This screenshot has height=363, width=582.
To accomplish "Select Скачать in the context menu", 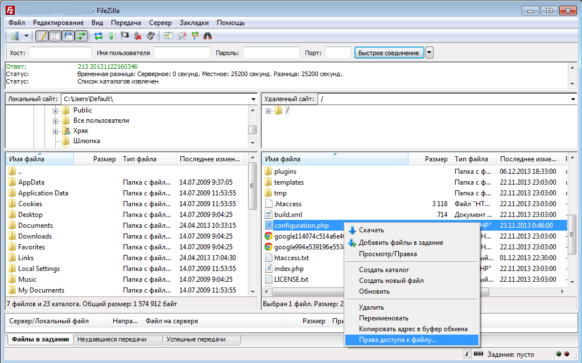I will point(372,230).
